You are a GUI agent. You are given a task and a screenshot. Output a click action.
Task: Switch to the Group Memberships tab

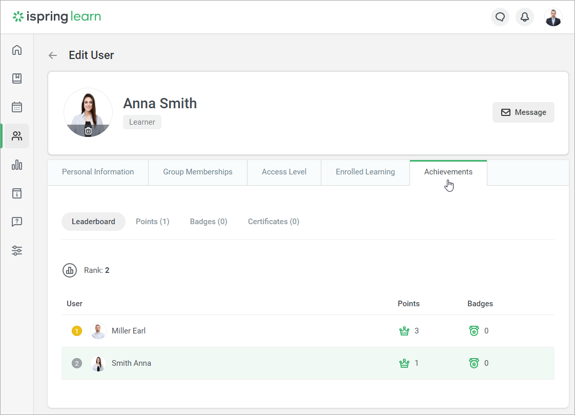(198, 172)
